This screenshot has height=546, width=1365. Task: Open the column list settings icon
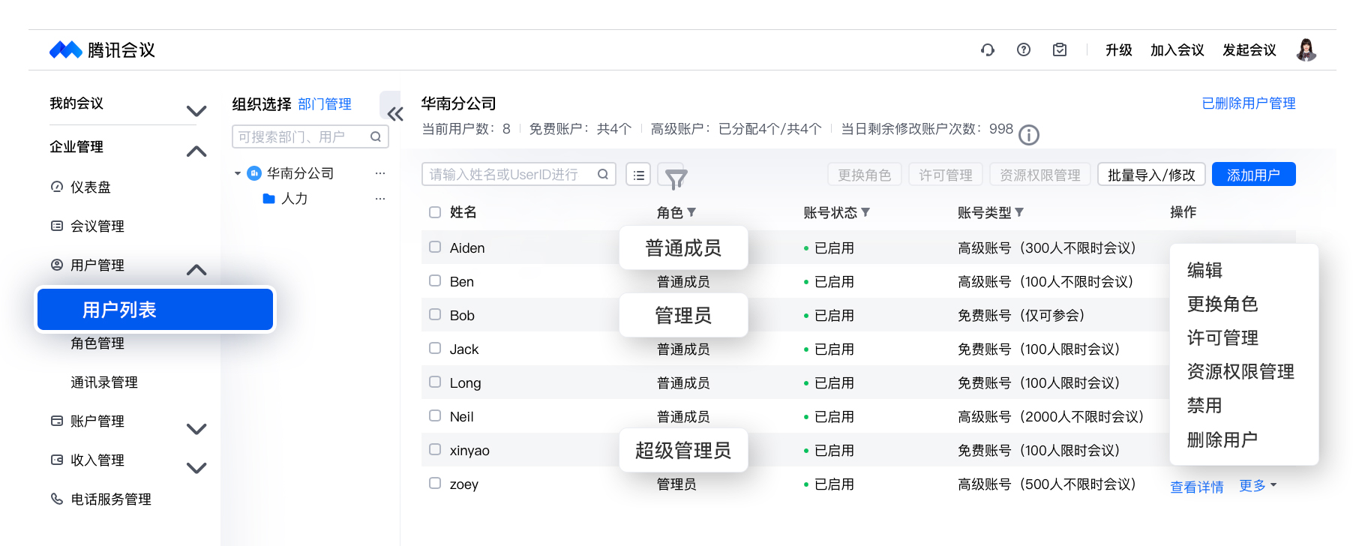[638, 175]
